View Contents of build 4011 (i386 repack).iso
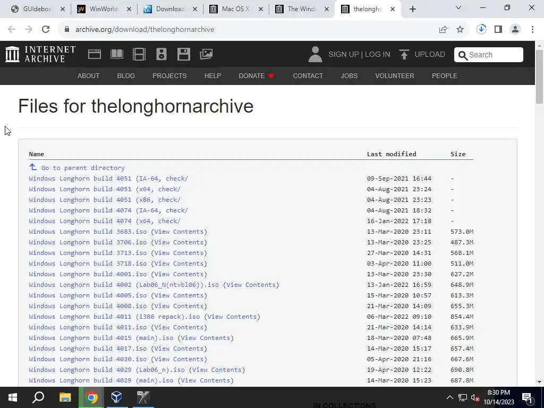The width and height of the screenshot is (544, 408). pyautogui.click(x=232, y=317)
